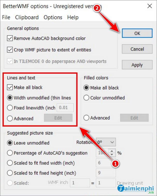Select Color unmodified for filled colors
Viewport: 157px width, 196px height.
click(x=86, y=98)
